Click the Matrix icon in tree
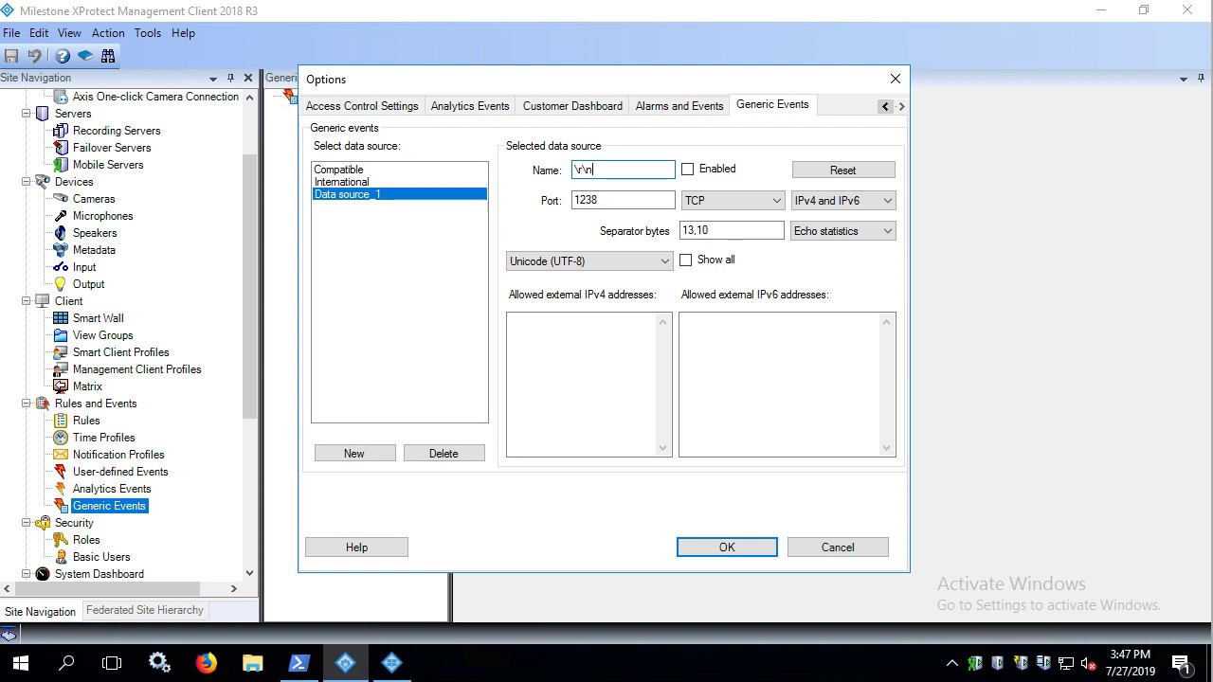The height and width of the screenshot is (682, 1213). pos(61,386)
